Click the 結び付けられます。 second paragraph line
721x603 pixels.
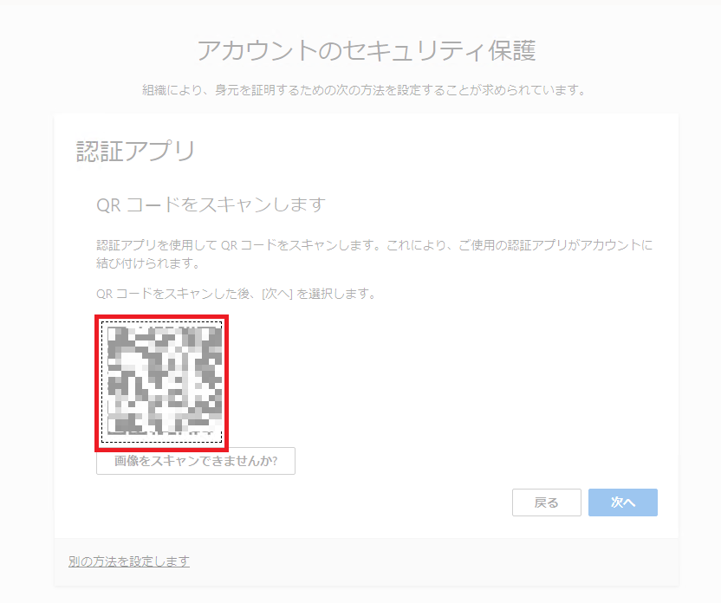pyautogui.click(x=148, y=263)
